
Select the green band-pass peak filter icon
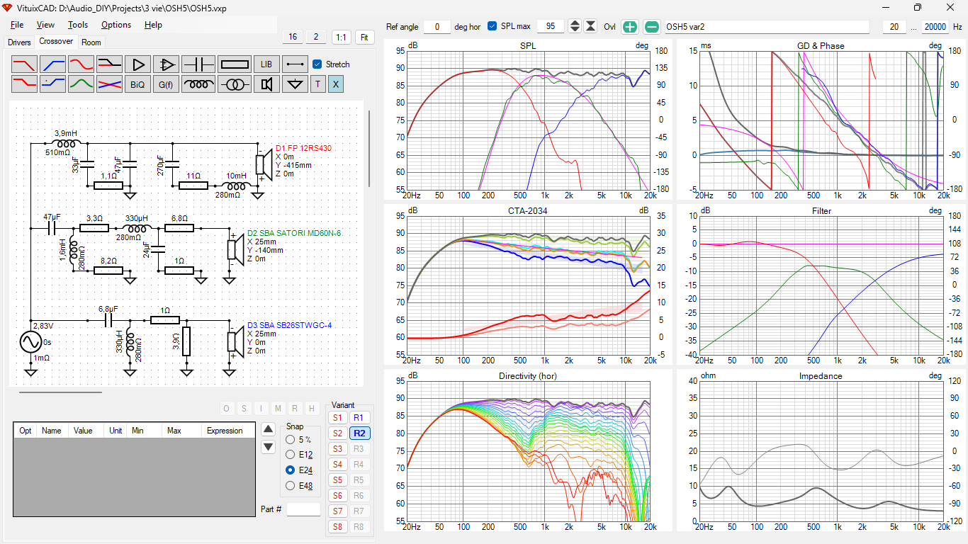click(x=81, y=84)
